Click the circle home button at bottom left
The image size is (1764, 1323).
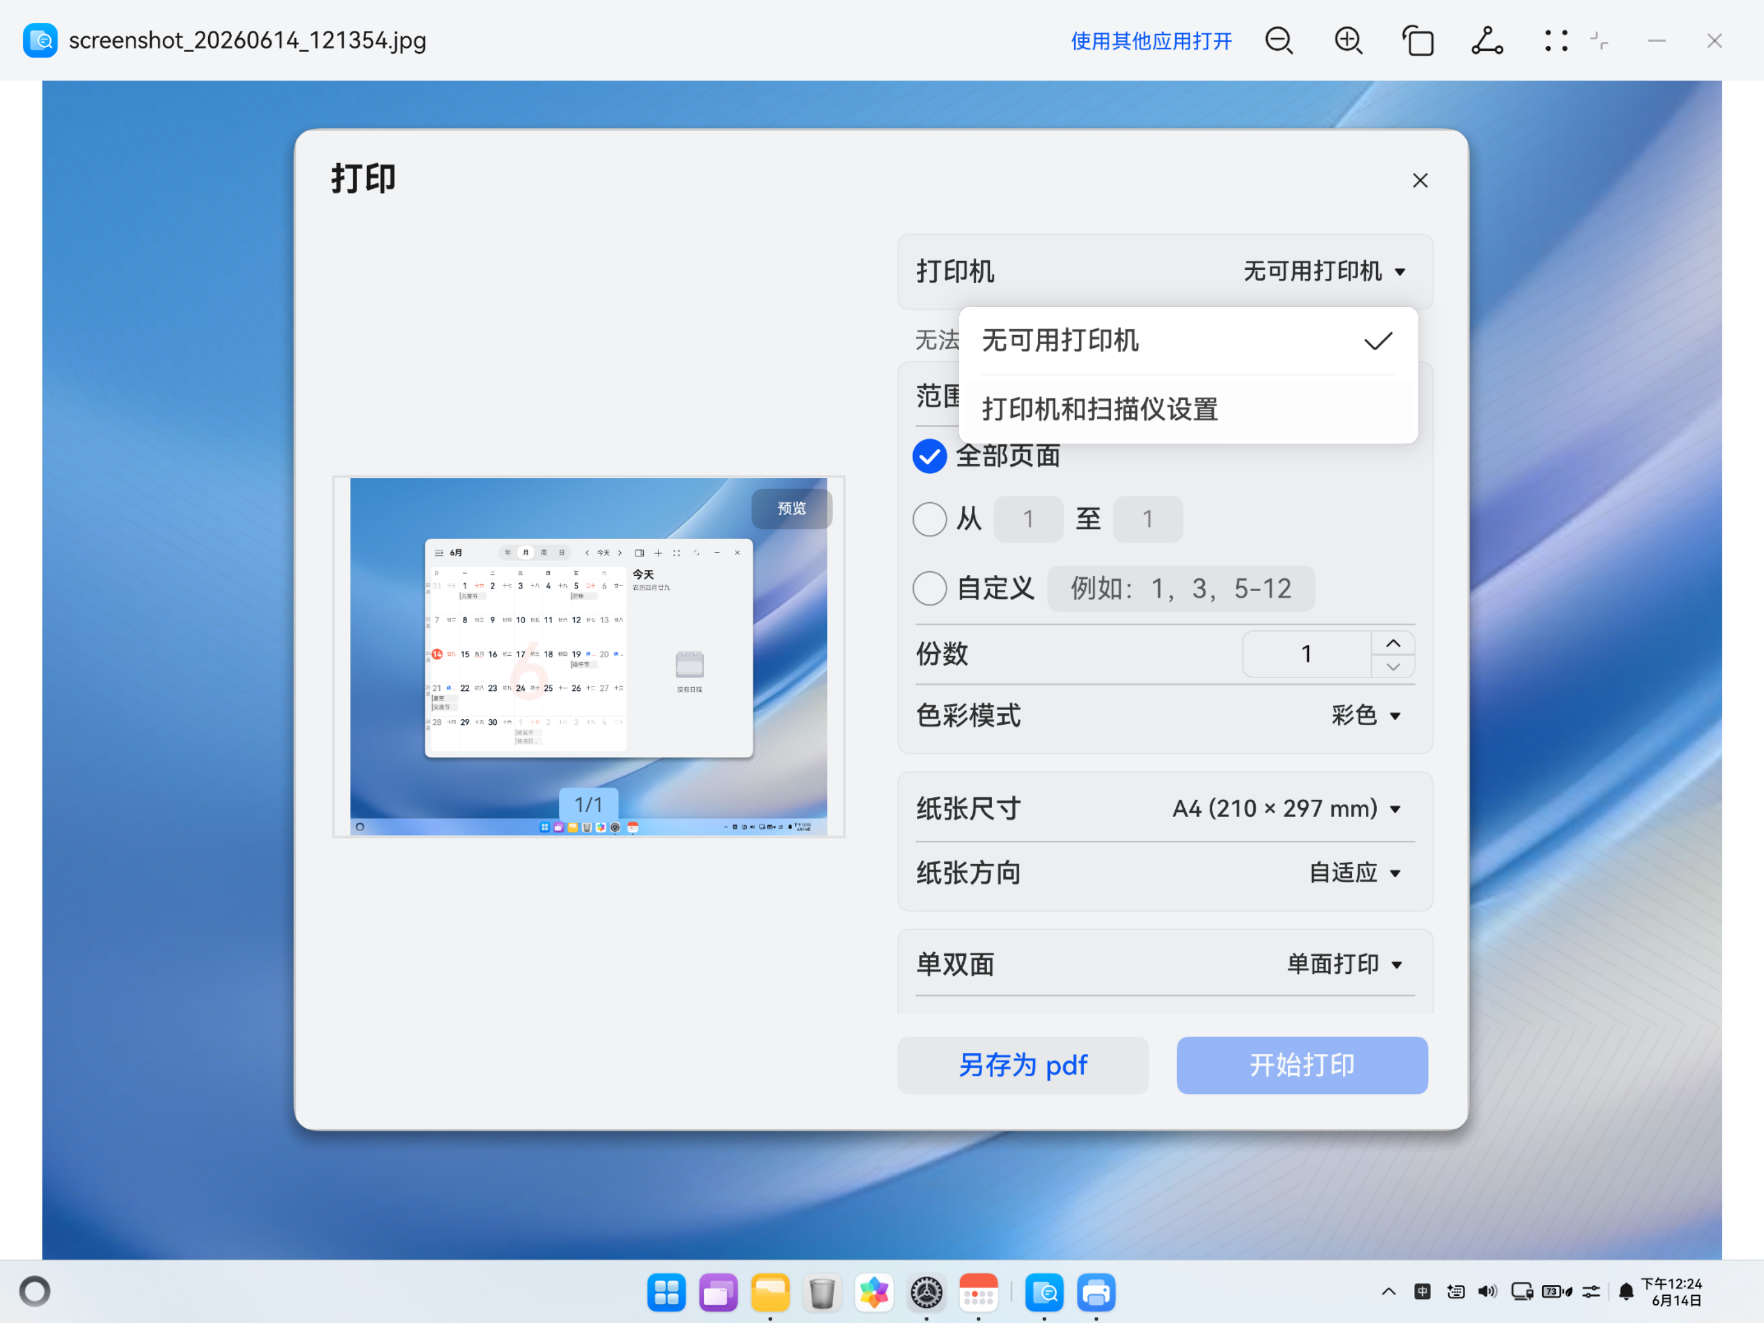(x=34, y=1292)
